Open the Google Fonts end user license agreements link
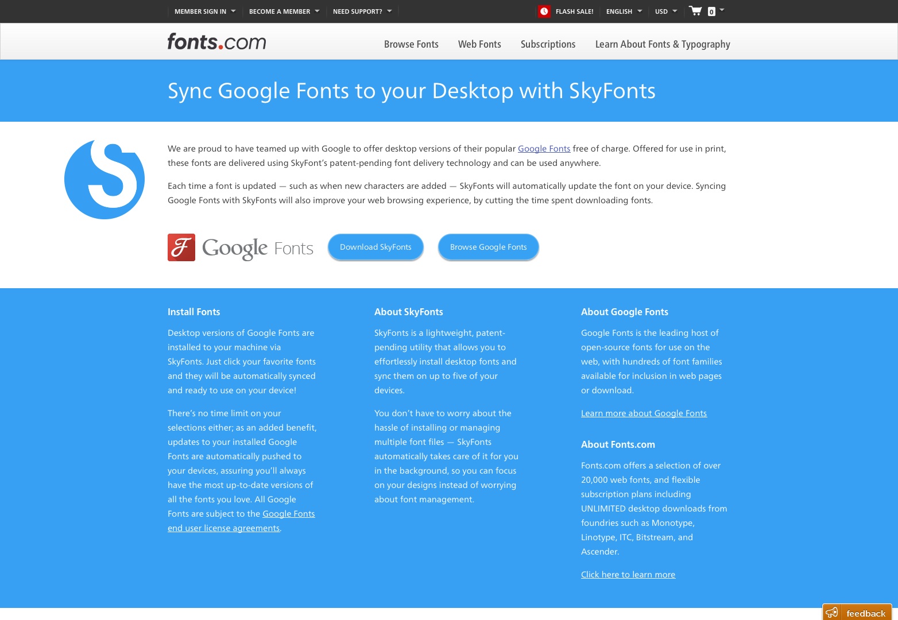 pos(241,521)
